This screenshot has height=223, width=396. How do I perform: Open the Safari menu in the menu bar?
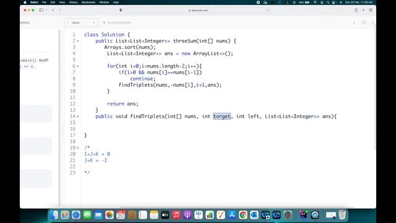tap(34, 2)
